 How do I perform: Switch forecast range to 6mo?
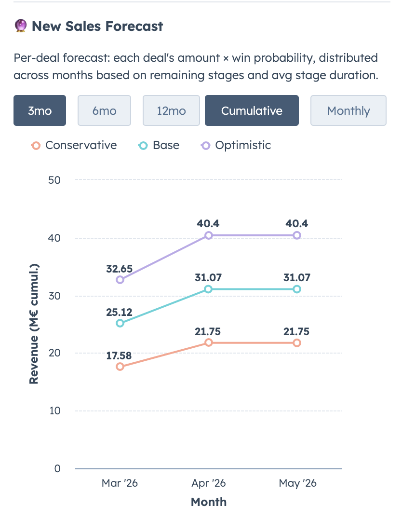[x=104, y=110]
